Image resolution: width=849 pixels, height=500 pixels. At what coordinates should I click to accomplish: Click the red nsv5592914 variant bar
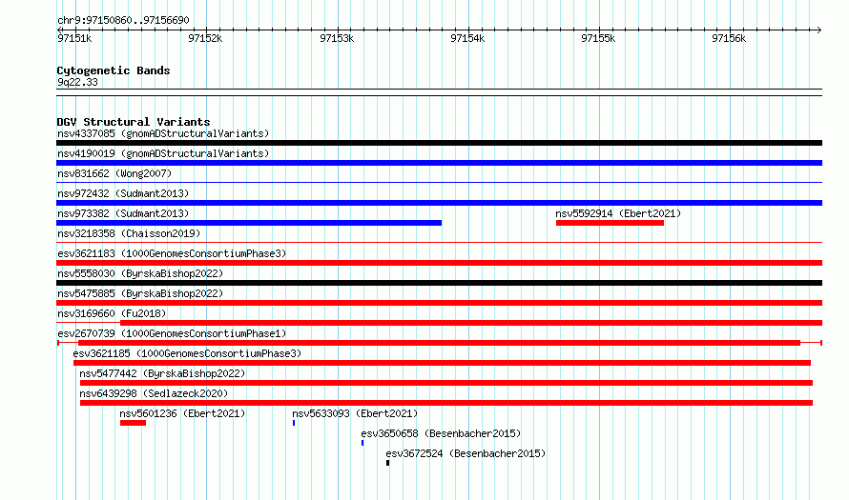pyautogui.click(x=610, y=223)
